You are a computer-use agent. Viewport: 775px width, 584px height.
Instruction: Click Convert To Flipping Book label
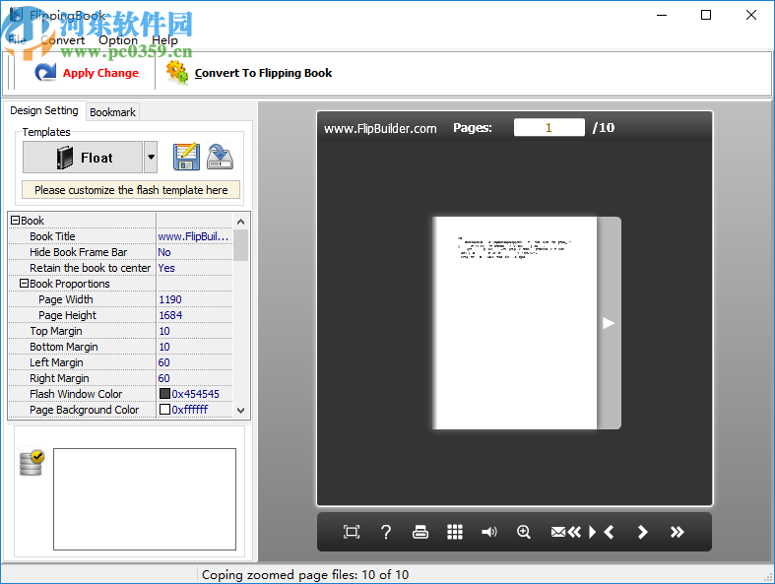pyautogui.click(x=264, y=73)
